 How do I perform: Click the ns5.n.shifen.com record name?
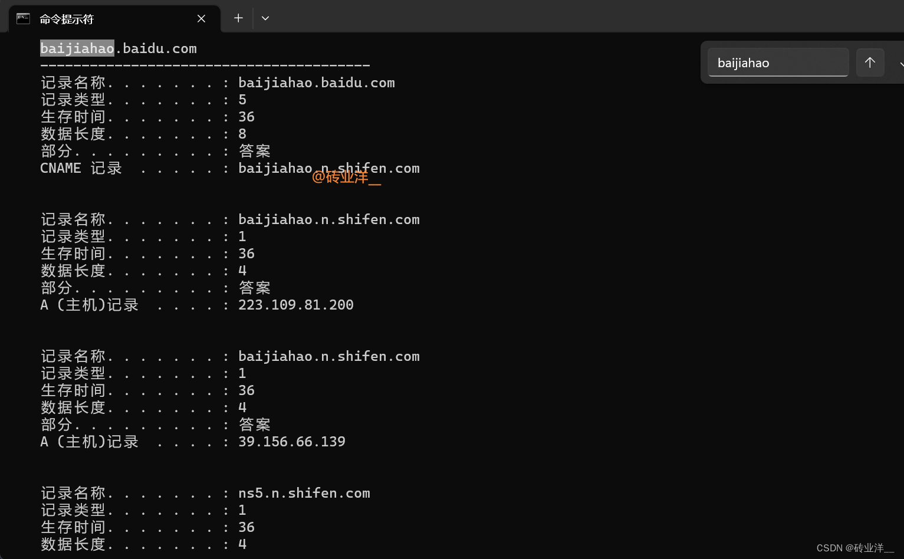click(304, 493)
